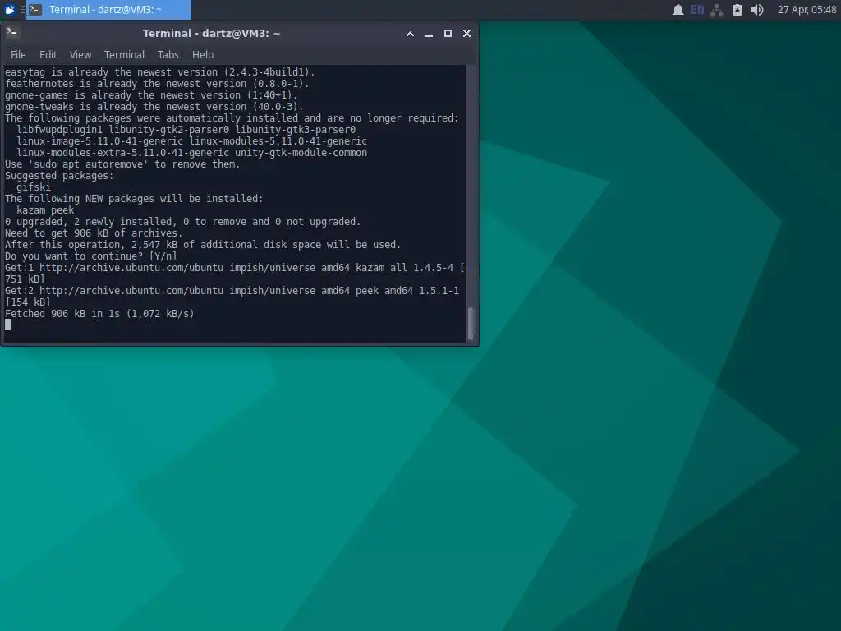This screenshot has height=631, width=841.
Task: Click the terminal window menu icon
Action: coord(11,33)
